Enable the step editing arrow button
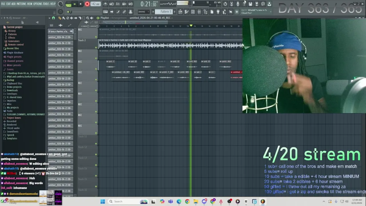The height and width of the screenshot is (206, 366). (x=112, y=12)
